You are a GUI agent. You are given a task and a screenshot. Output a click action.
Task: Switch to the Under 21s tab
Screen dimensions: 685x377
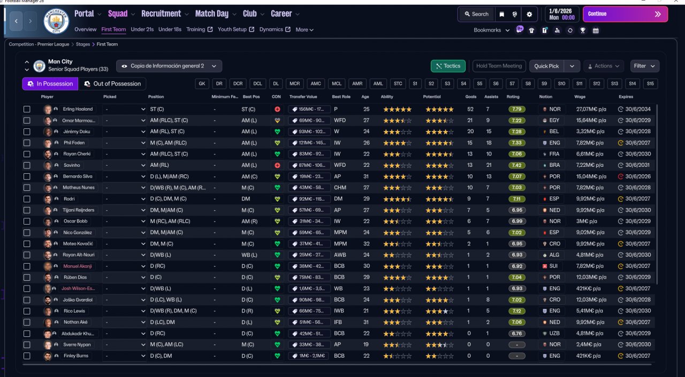click(142, 29)
